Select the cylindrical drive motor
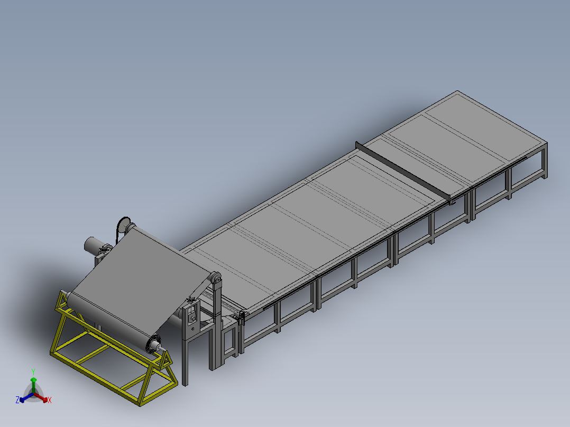 pos(95,245)
